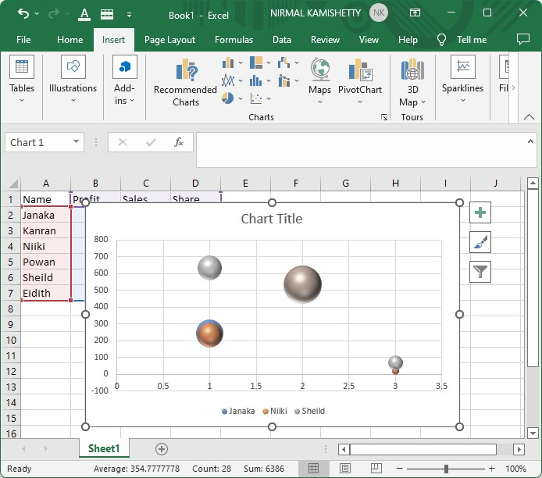
Task: Click the Chart Title text
Action: point(272,219)
